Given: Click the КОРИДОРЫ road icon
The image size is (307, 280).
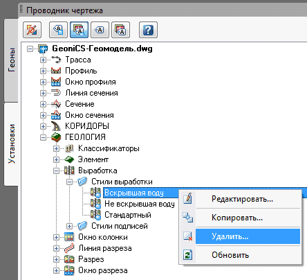Looking at the screenshot, I should click(x=56, y=126).
